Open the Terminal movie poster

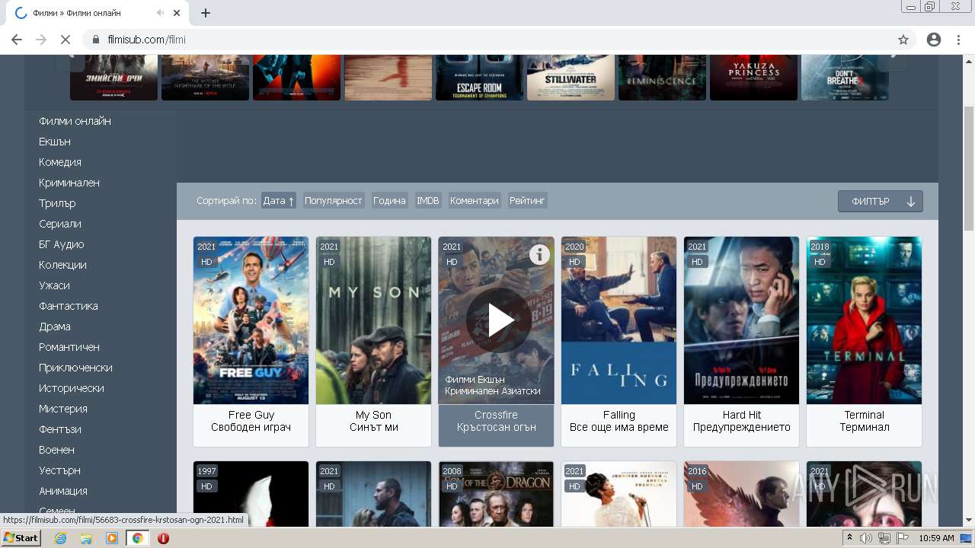coord(864,320)
